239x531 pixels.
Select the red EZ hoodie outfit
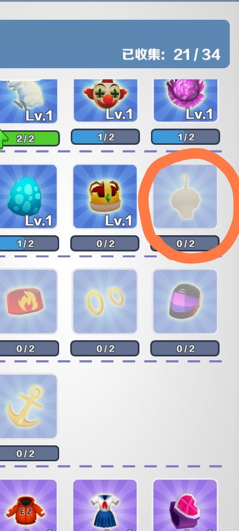(28, 505)
